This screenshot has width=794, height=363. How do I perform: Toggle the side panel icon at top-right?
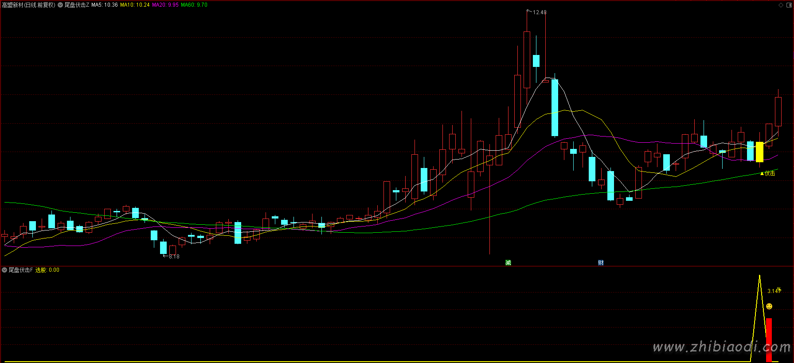click(x=789, y=5)
